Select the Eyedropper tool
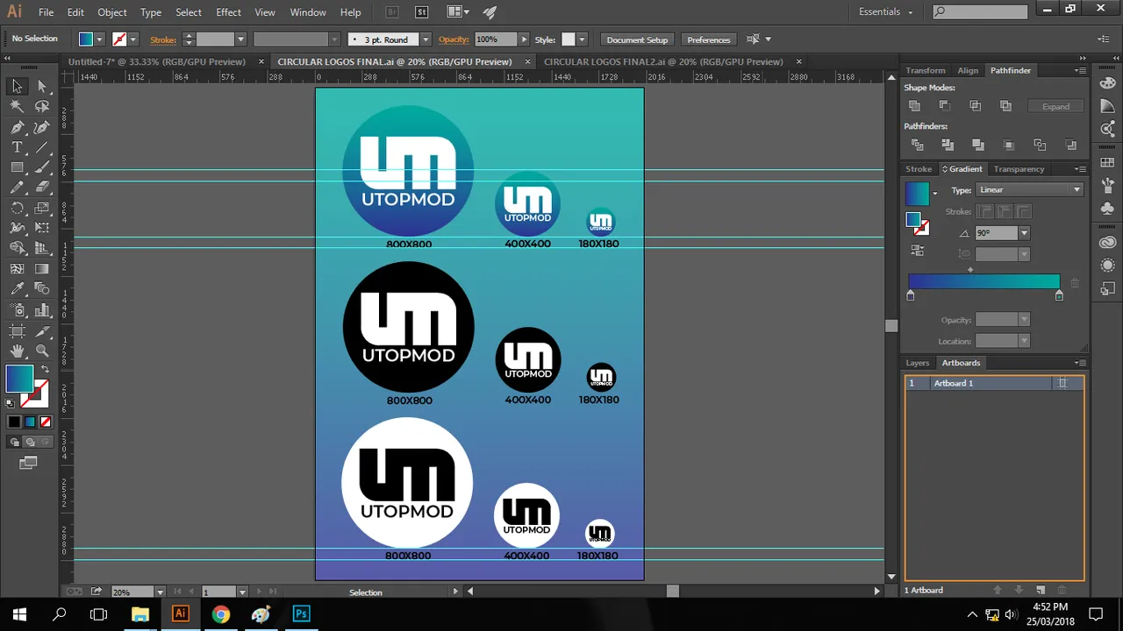 pyautogui.click(x=17, y=289)
